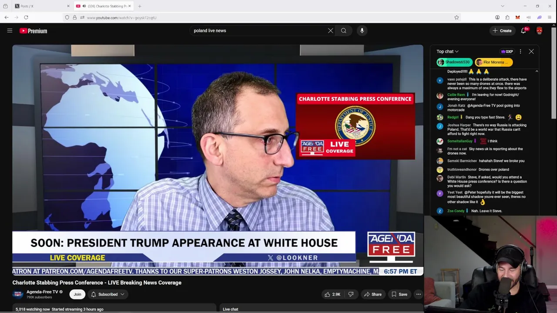Viewport: 557px width, 313px height.
Task: Click the video title text
Action: 97,283
